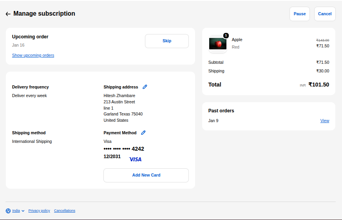Image resolution: width=342 pixels, height=220 pixels.
Task: Open the India region selector
Action: click(16, 211)
